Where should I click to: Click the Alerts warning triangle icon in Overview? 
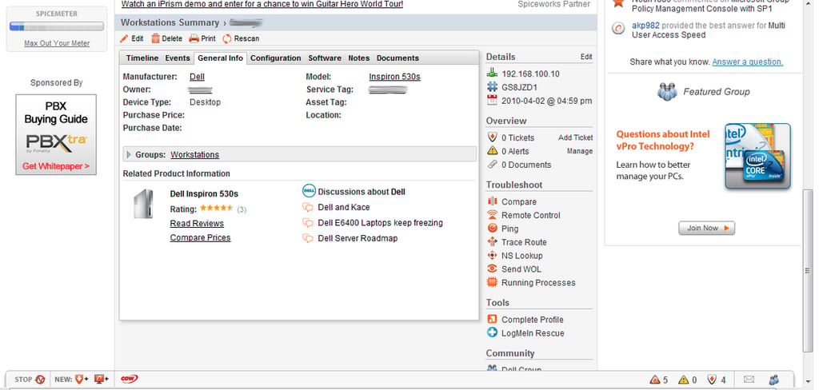492,151
